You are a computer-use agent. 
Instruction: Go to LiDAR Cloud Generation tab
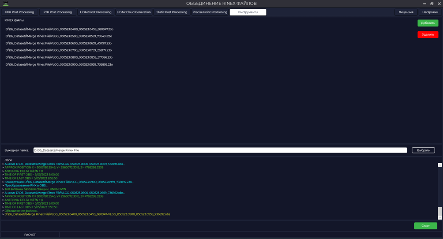tap(134, 12)
